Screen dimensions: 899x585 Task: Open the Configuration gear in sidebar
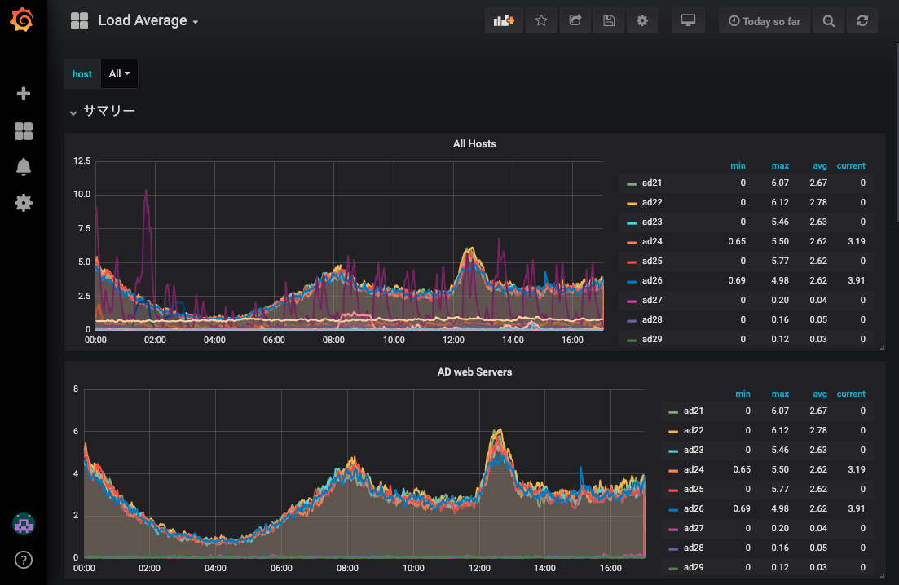click(x=24, y=203)
